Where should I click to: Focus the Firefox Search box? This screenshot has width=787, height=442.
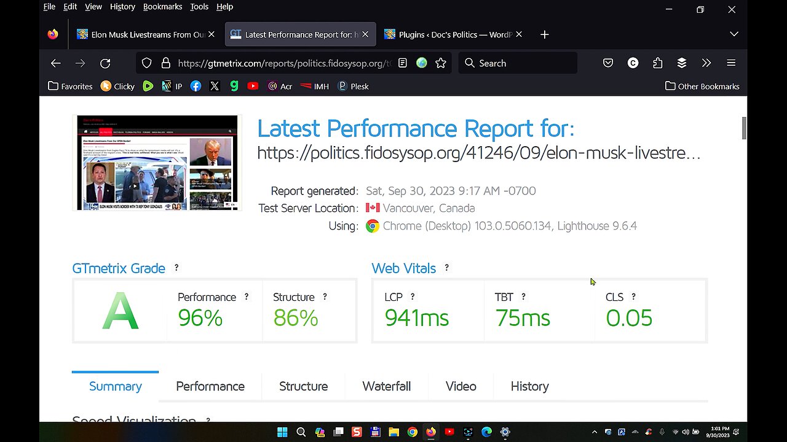(x=518, y=63)
